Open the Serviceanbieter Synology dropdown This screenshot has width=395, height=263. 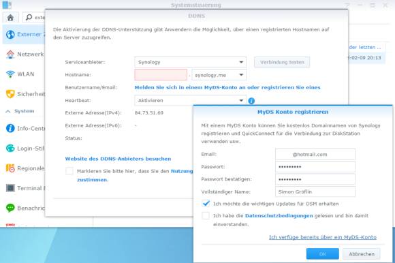pos(190,62)
